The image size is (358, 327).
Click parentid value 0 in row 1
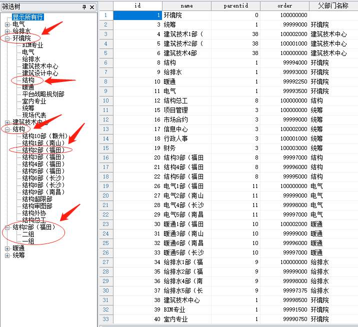click(x=236, y=15)
